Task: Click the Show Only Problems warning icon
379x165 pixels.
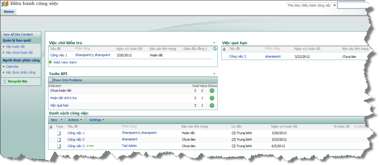Action: 51,80
